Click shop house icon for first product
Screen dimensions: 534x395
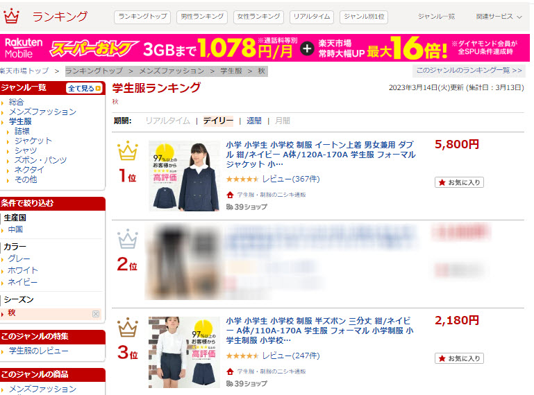coord(231,195)
